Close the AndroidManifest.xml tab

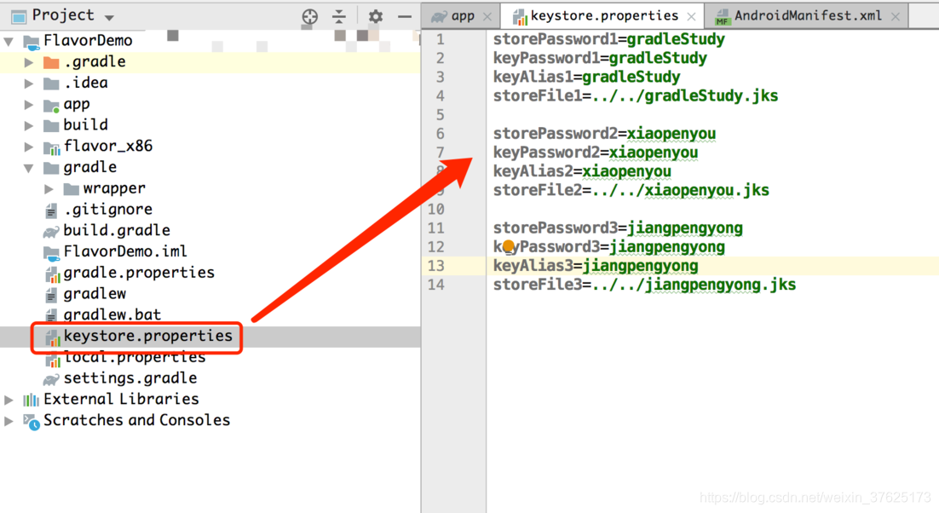tap(896, 17)
